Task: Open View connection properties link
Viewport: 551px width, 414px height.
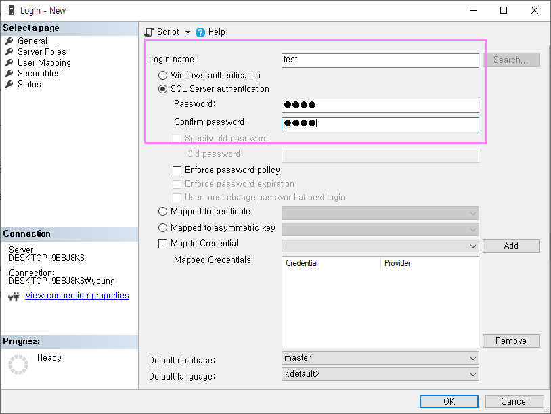Action: [77, 296]
